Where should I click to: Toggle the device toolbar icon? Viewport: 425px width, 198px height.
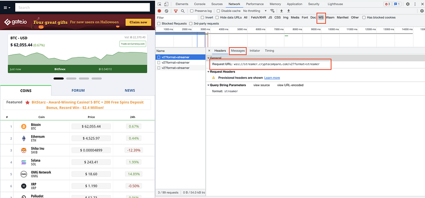click(x=167, y=4)
